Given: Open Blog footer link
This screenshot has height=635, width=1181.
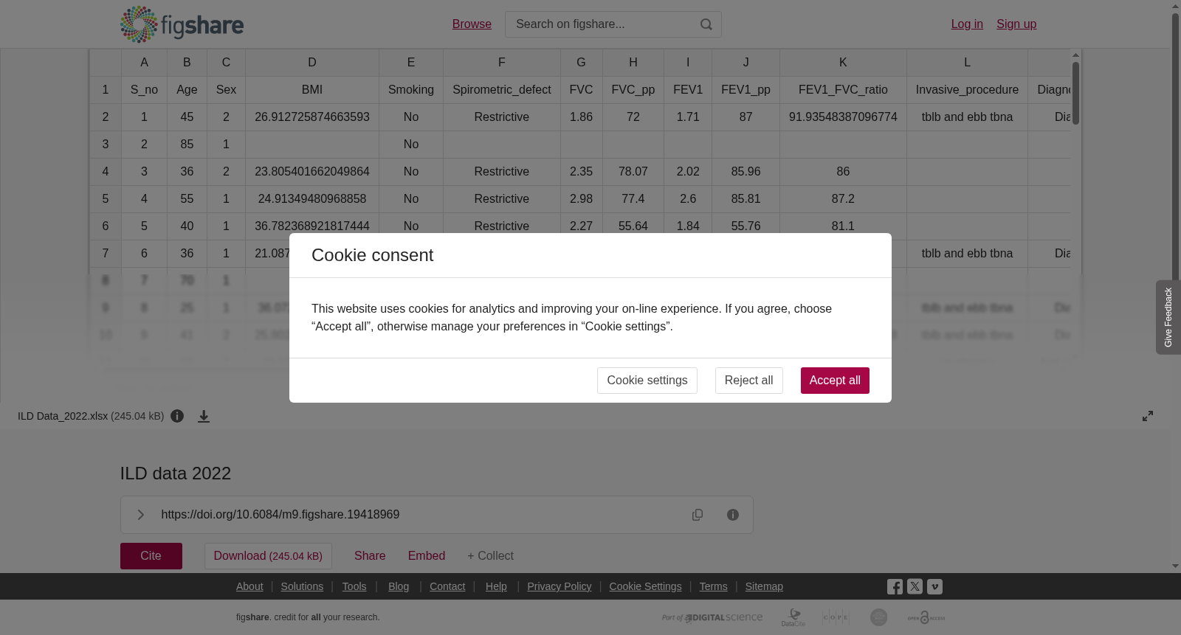Looking at the screenshot, I should click(399, 586).
